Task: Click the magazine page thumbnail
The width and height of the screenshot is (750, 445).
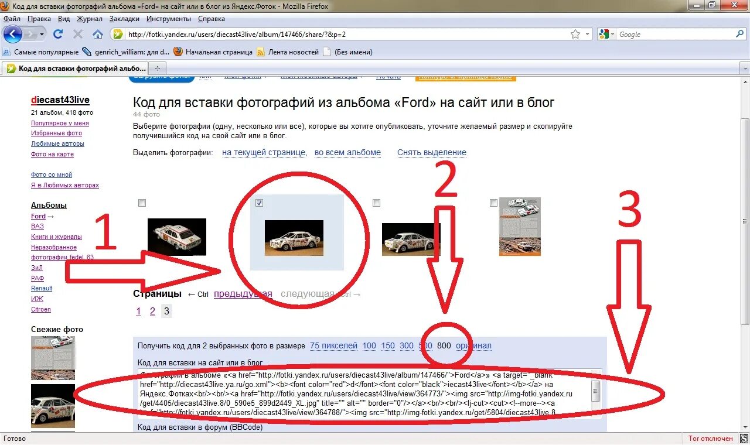Action: point(520,227)
